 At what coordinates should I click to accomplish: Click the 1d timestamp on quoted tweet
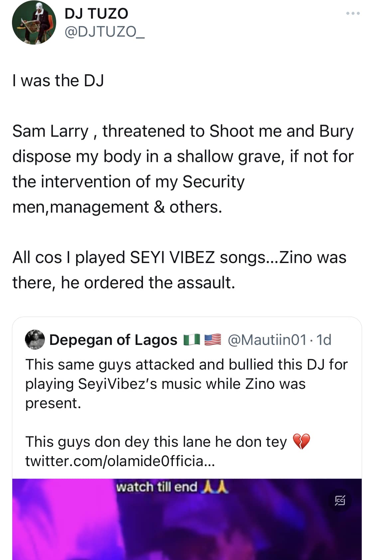click(324, 340)
